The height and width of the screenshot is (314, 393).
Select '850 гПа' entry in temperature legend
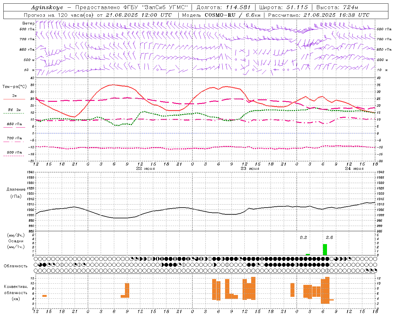[x=14, y=124]
